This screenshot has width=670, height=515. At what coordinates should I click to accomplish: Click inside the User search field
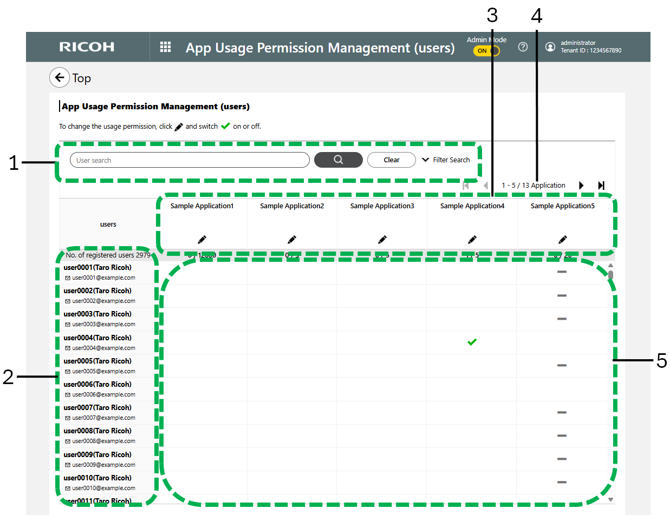(x=190, y=160)
